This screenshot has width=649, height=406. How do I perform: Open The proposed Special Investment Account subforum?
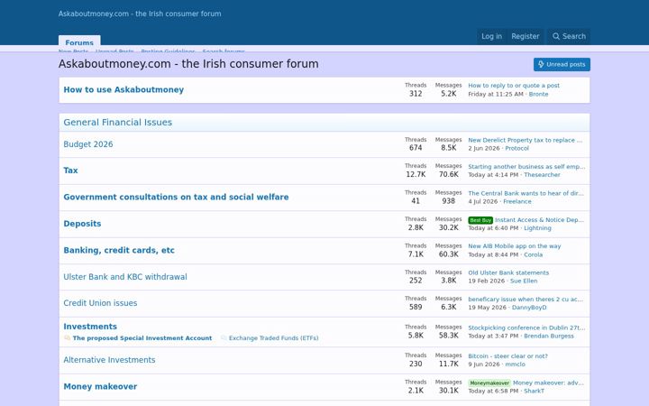point(142,338)
